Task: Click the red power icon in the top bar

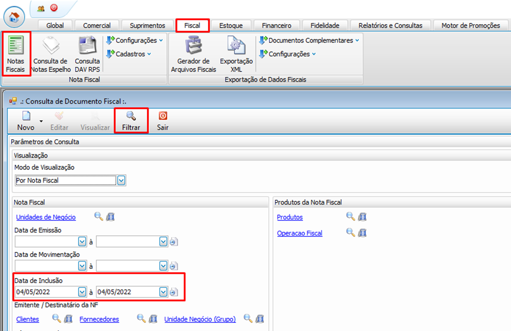Action: [54, 7]
